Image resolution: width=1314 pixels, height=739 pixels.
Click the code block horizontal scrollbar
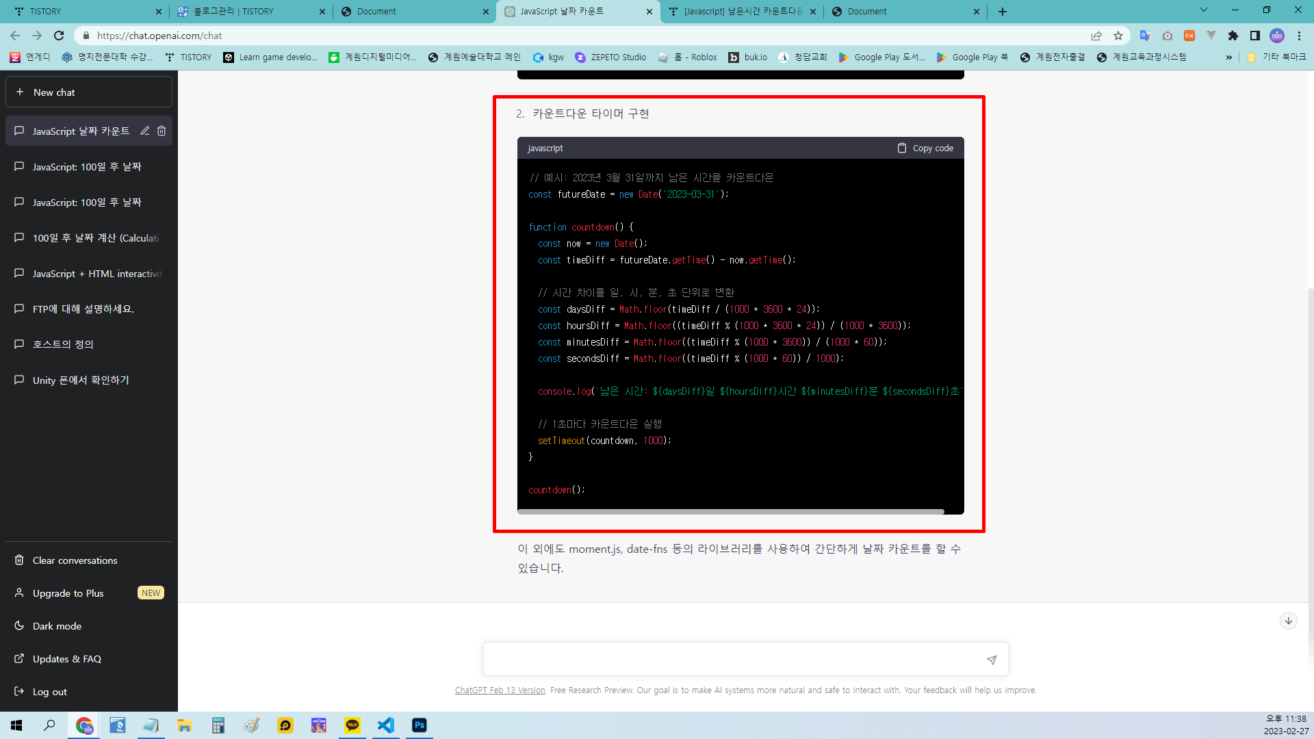(730, 512)
